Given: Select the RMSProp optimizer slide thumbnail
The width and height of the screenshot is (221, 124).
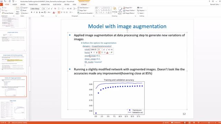Looking at the screenshot, I should [x=13, y=64].
